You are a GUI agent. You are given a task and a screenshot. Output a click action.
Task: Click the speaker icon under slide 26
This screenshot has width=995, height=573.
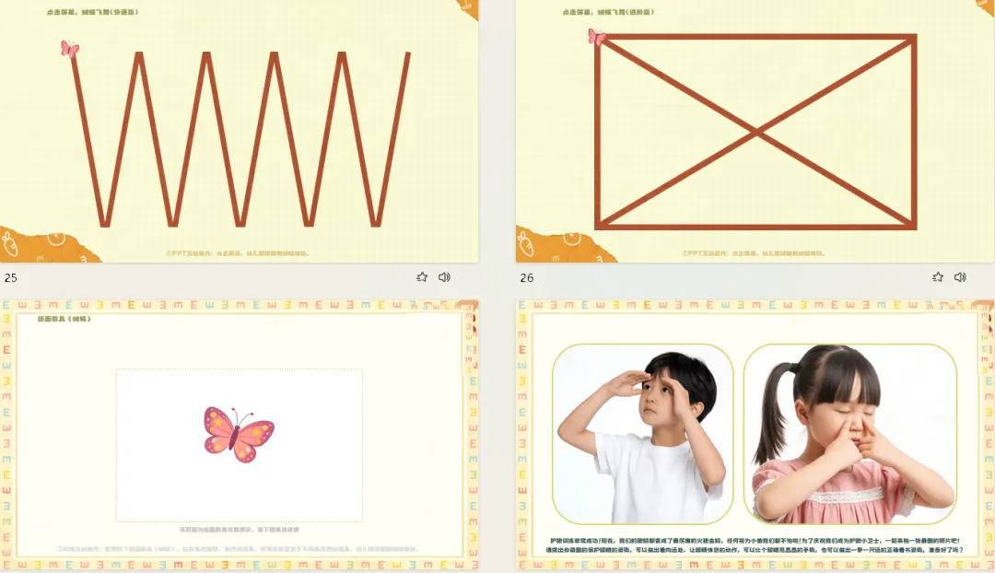coord(960,277)
